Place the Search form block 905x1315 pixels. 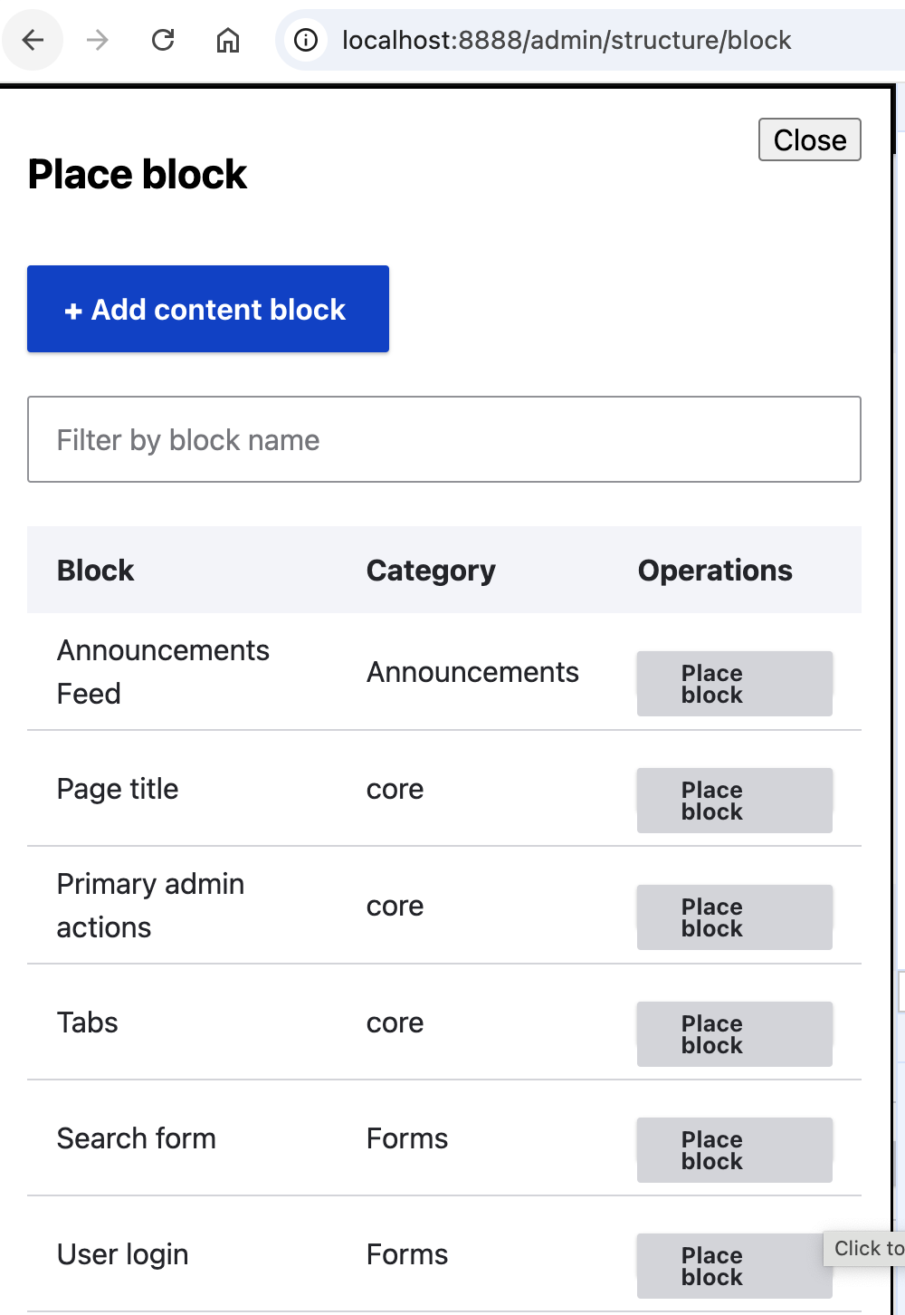coord(734,1150)
